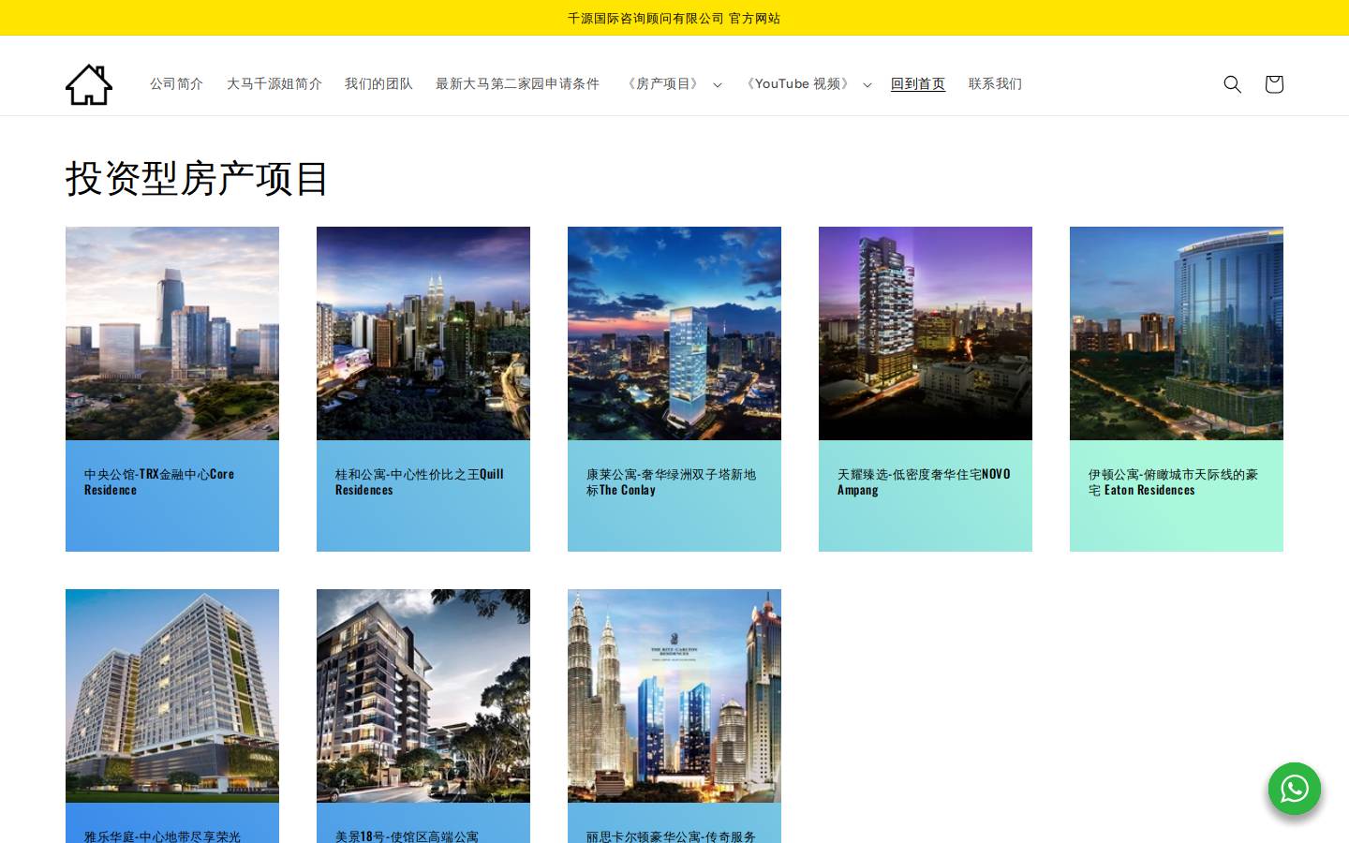Click the Quill Residences night city thumbnail
Viewport: 1349px width, 843px height.
423,333
